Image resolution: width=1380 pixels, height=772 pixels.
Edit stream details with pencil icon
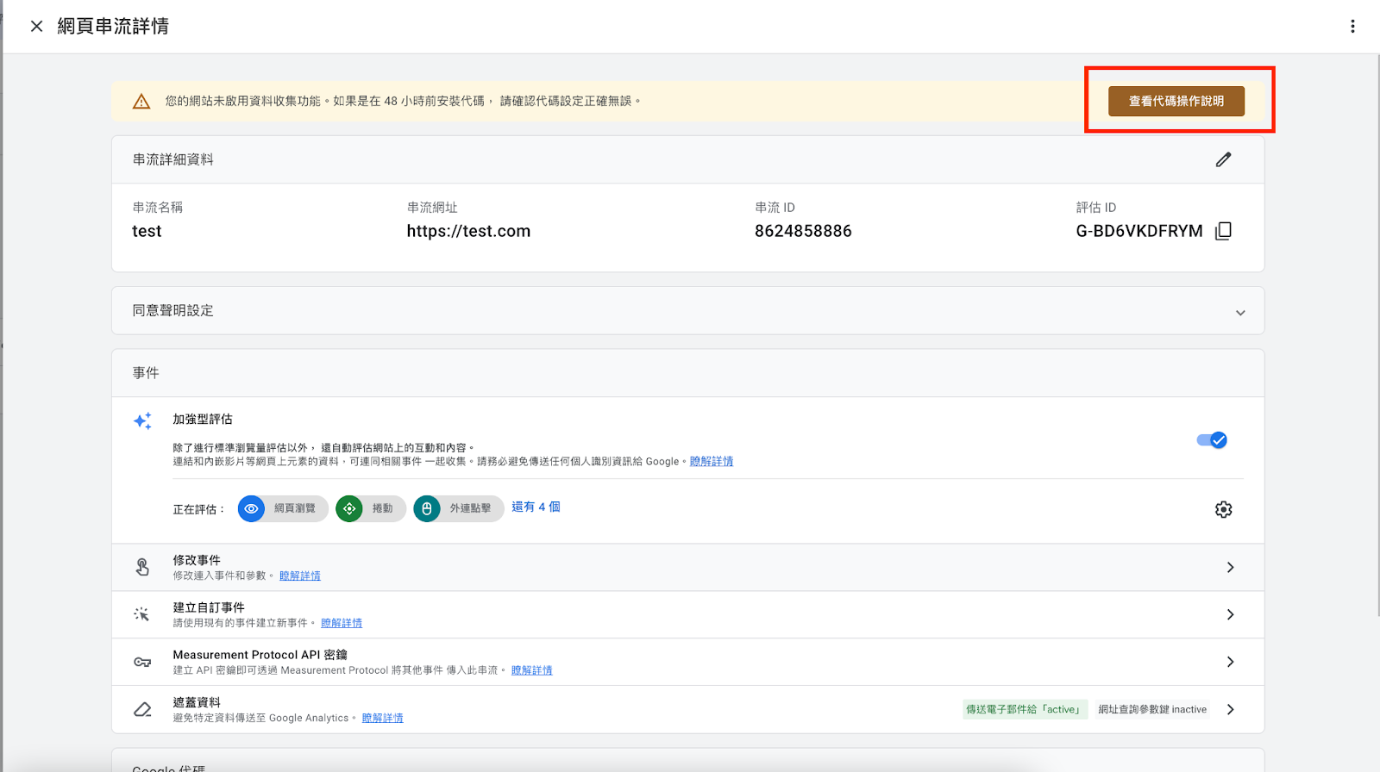point(1223,159)
